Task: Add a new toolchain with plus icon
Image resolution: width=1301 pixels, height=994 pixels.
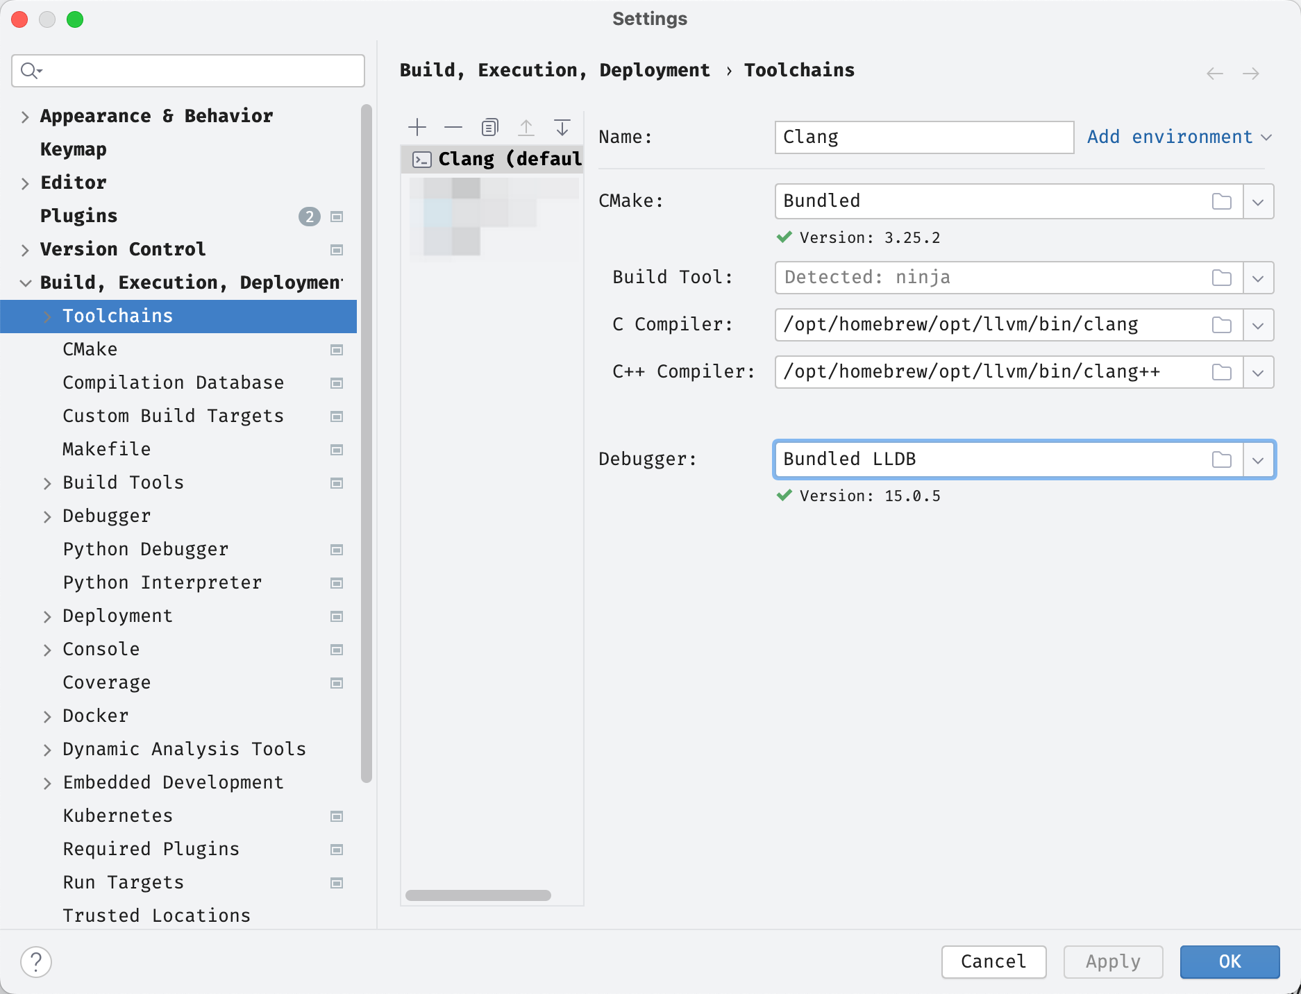Action: [417, 127]
